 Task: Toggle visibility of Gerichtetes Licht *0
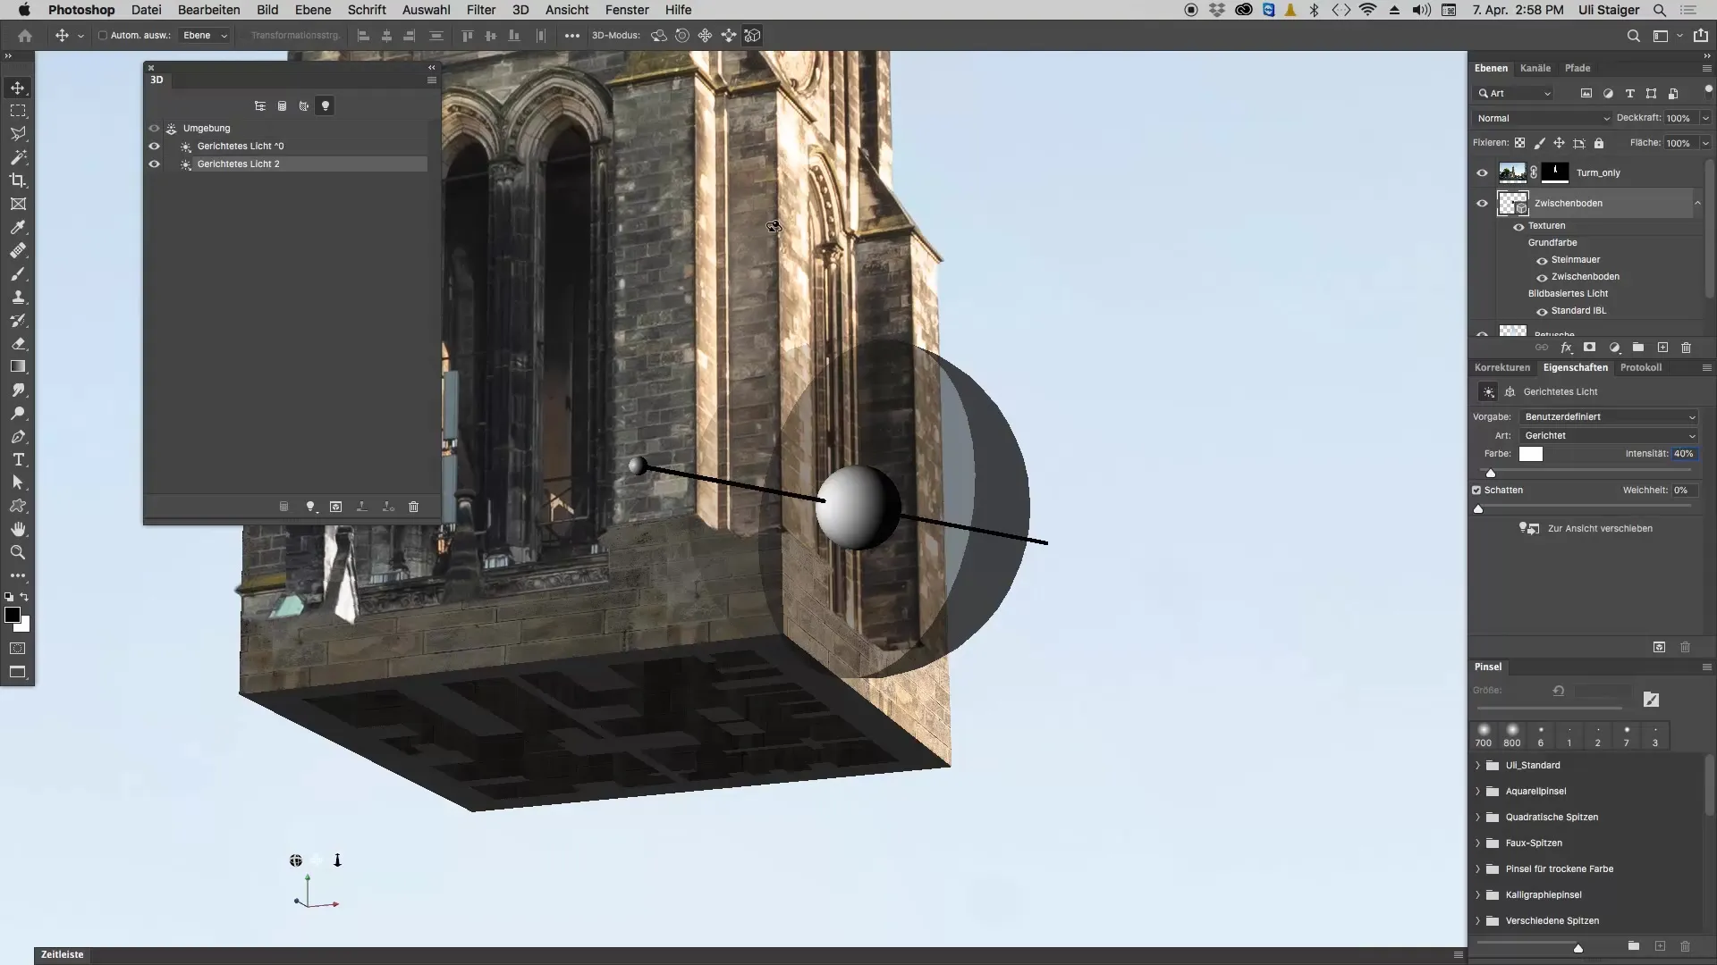click(154, 146)
